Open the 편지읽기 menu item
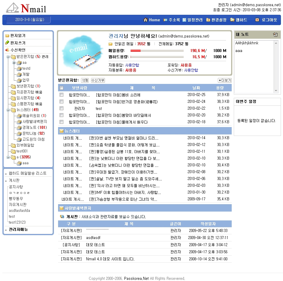The image size is (283, 281). (18, 35)
